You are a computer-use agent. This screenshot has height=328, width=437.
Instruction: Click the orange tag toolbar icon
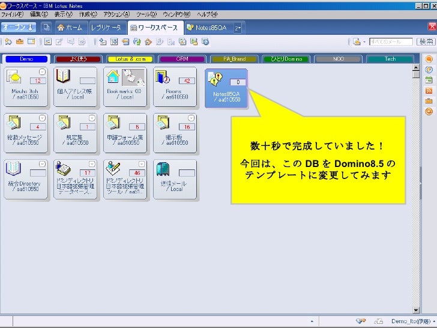click(125, 42)
